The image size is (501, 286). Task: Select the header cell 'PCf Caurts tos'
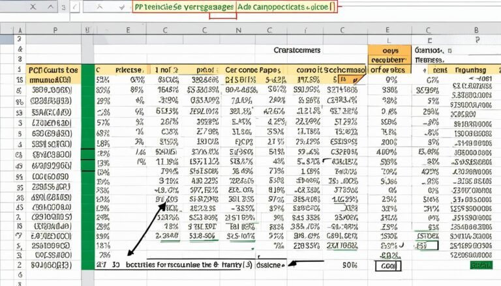coord(53,70)
